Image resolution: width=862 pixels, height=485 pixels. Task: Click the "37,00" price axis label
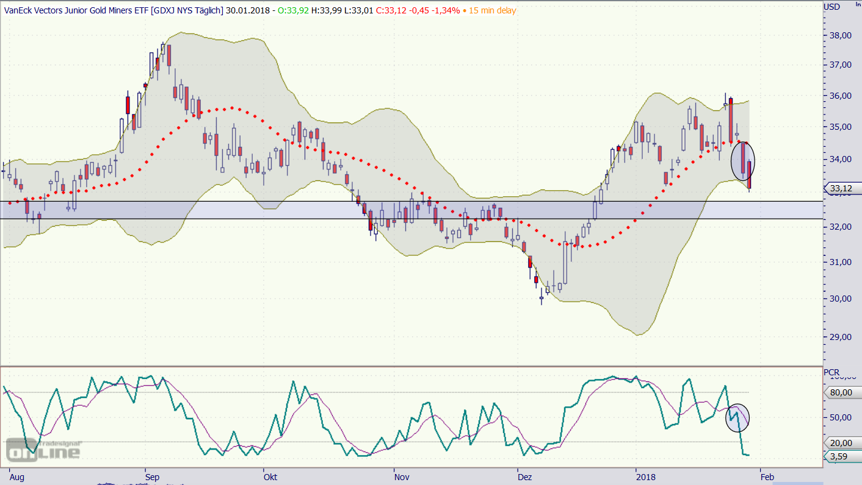click(x=839, y=65)
